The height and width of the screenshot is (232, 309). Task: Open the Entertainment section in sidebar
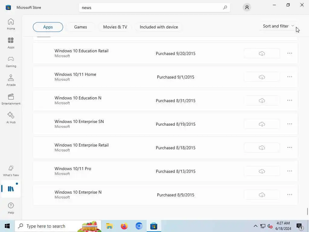point(11,99)
